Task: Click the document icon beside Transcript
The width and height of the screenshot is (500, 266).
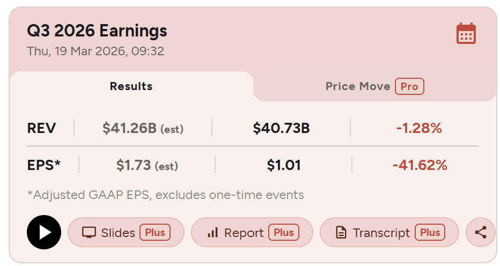Action: [x=340, y=233]
